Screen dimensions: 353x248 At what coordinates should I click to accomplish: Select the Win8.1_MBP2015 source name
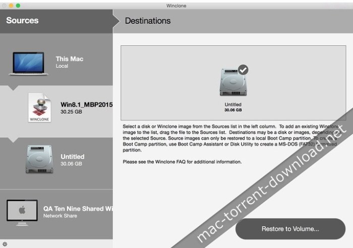point(86,104)
